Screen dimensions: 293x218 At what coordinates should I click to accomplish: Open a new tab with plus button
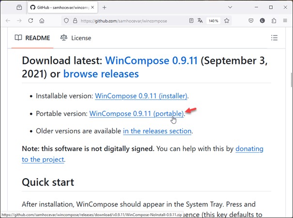104,7
